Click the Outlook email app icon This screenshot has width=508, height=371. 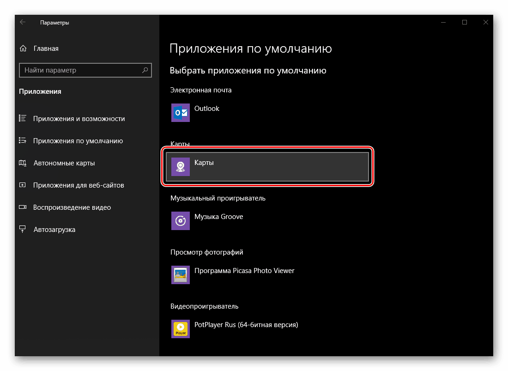coord(180,113)
